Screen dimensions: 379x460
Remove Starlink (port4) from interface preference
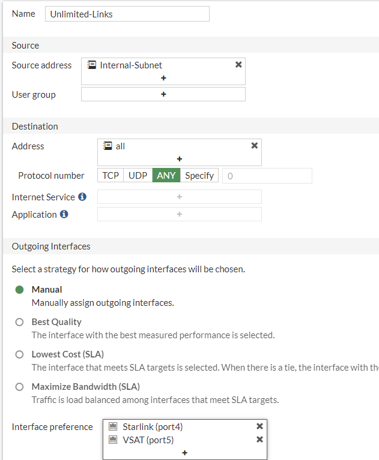pos(259,426)
